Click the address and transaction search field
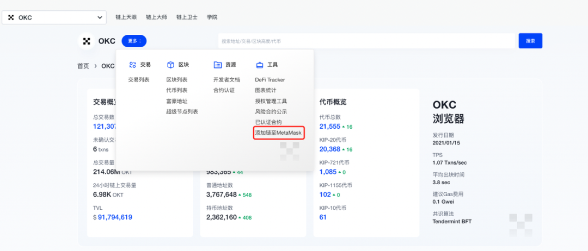Viewport: 588px width, 251px height. 367,41
